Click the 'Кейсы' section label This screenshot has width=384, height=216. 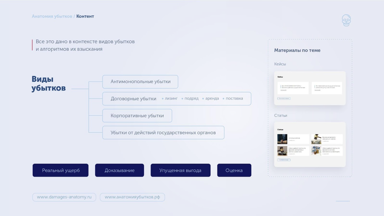[280, 64]
